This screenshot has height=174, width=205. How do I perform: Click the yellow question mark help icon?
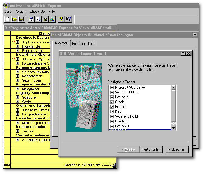(x=61, y=19)
